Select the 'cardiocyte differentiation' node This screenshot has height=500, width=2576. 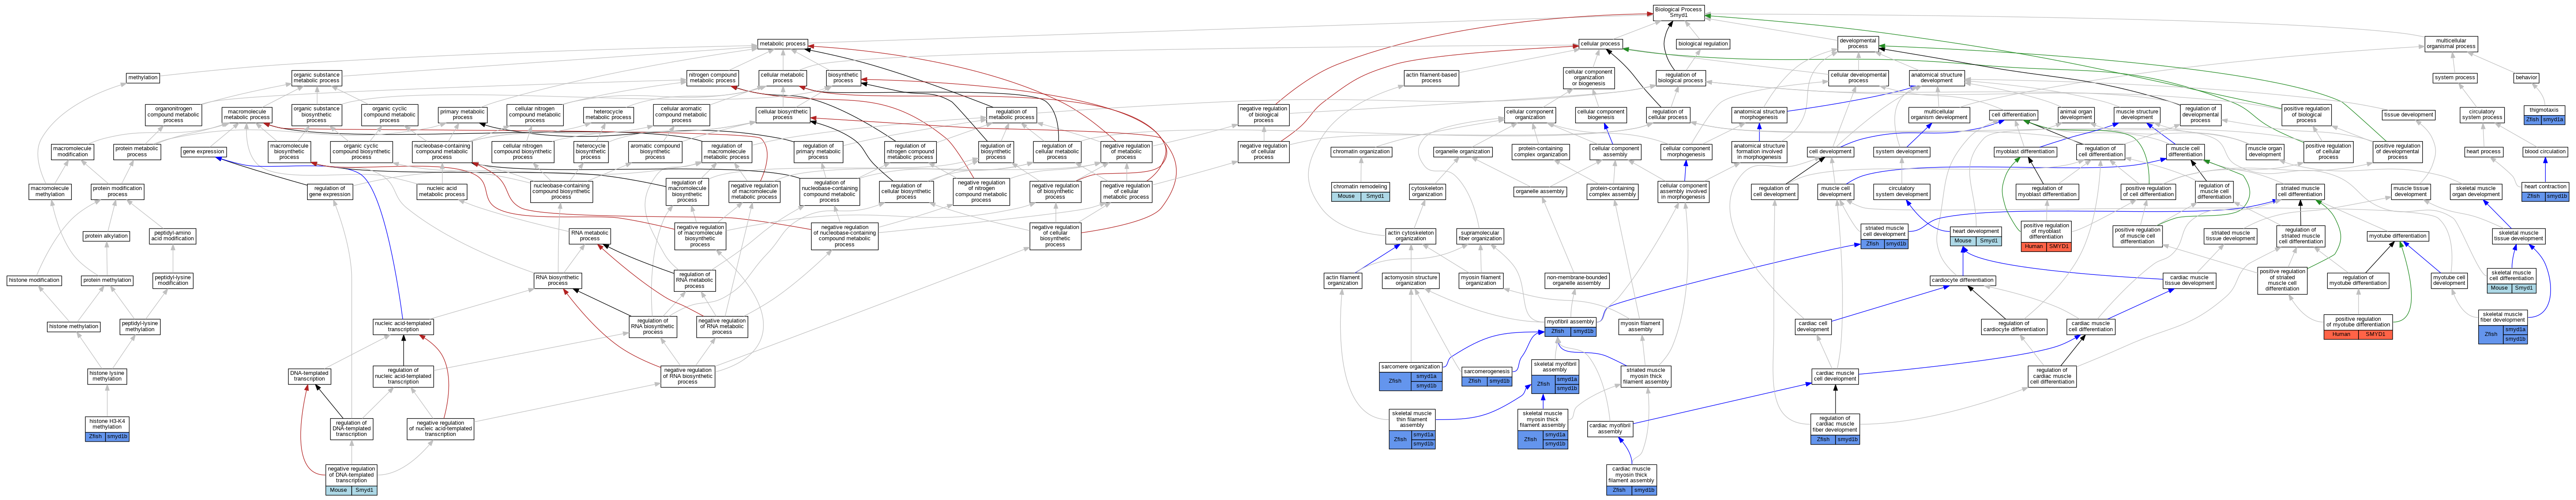(1963, 280)
